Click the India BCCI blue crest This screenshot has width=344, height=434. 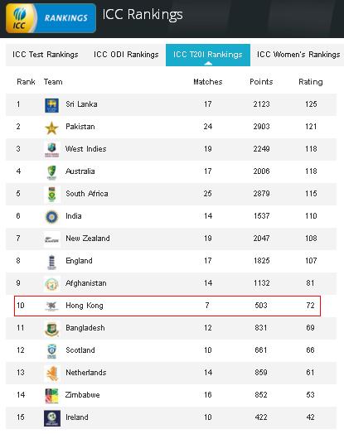pyautogui.click(x=51, y=217)
